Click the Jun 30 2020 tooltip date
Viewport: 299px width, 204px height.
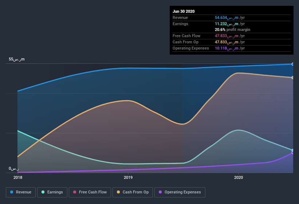[x=184, y=11]
